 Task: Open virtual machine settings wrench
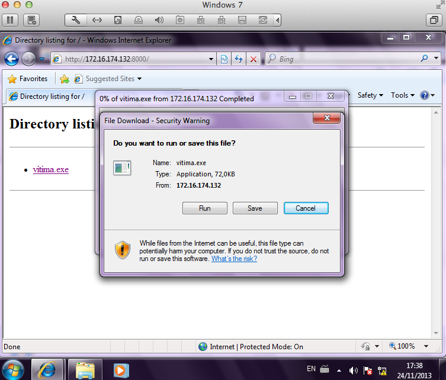[76, 20]
